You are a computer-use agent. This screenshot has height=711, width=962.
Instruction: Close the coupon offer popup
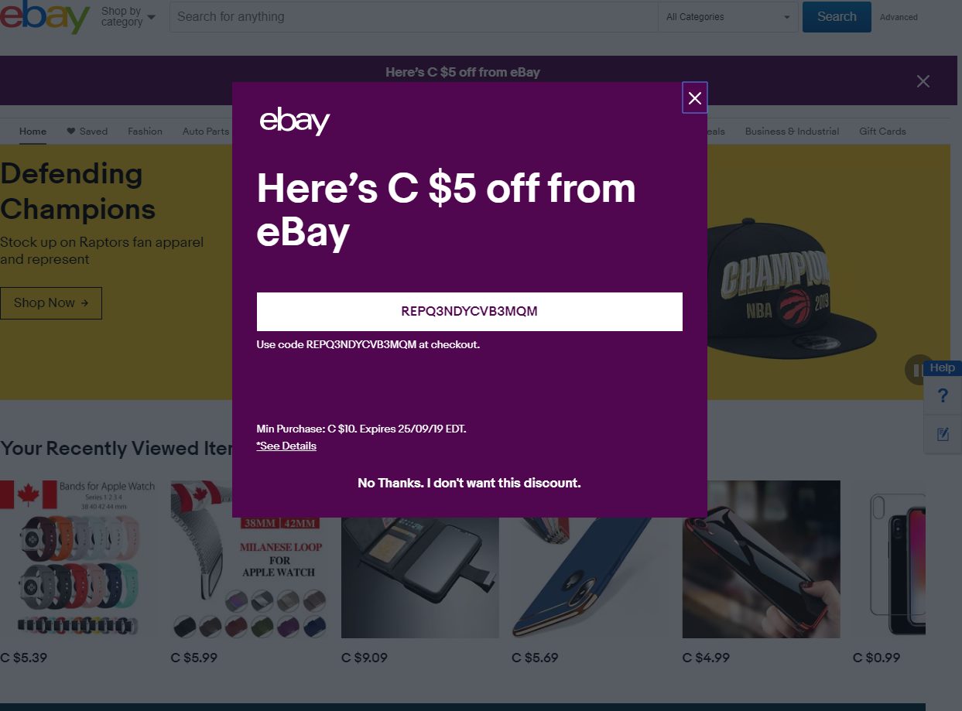click(694, 97)
